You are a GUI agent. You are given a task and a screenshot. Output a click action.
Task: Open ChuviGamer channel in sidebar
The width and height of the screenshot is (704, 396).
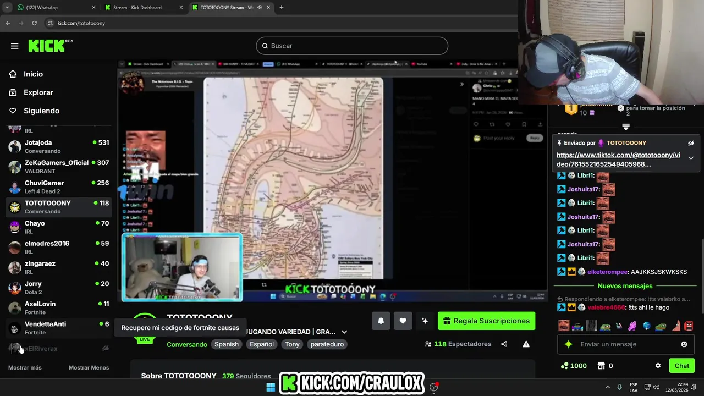point(58,187)
